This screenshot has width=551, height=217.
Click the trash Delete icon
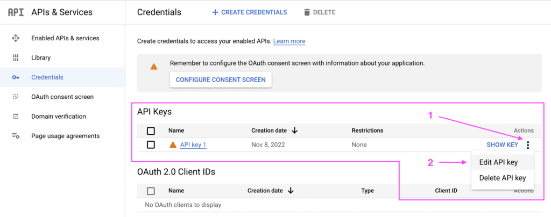pyautogui.click(x=307, y=12)
